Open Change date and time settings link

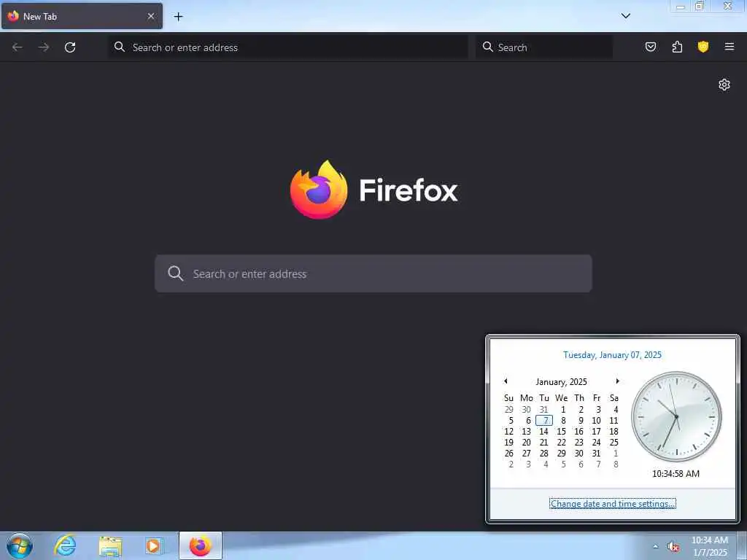[612, 503]
